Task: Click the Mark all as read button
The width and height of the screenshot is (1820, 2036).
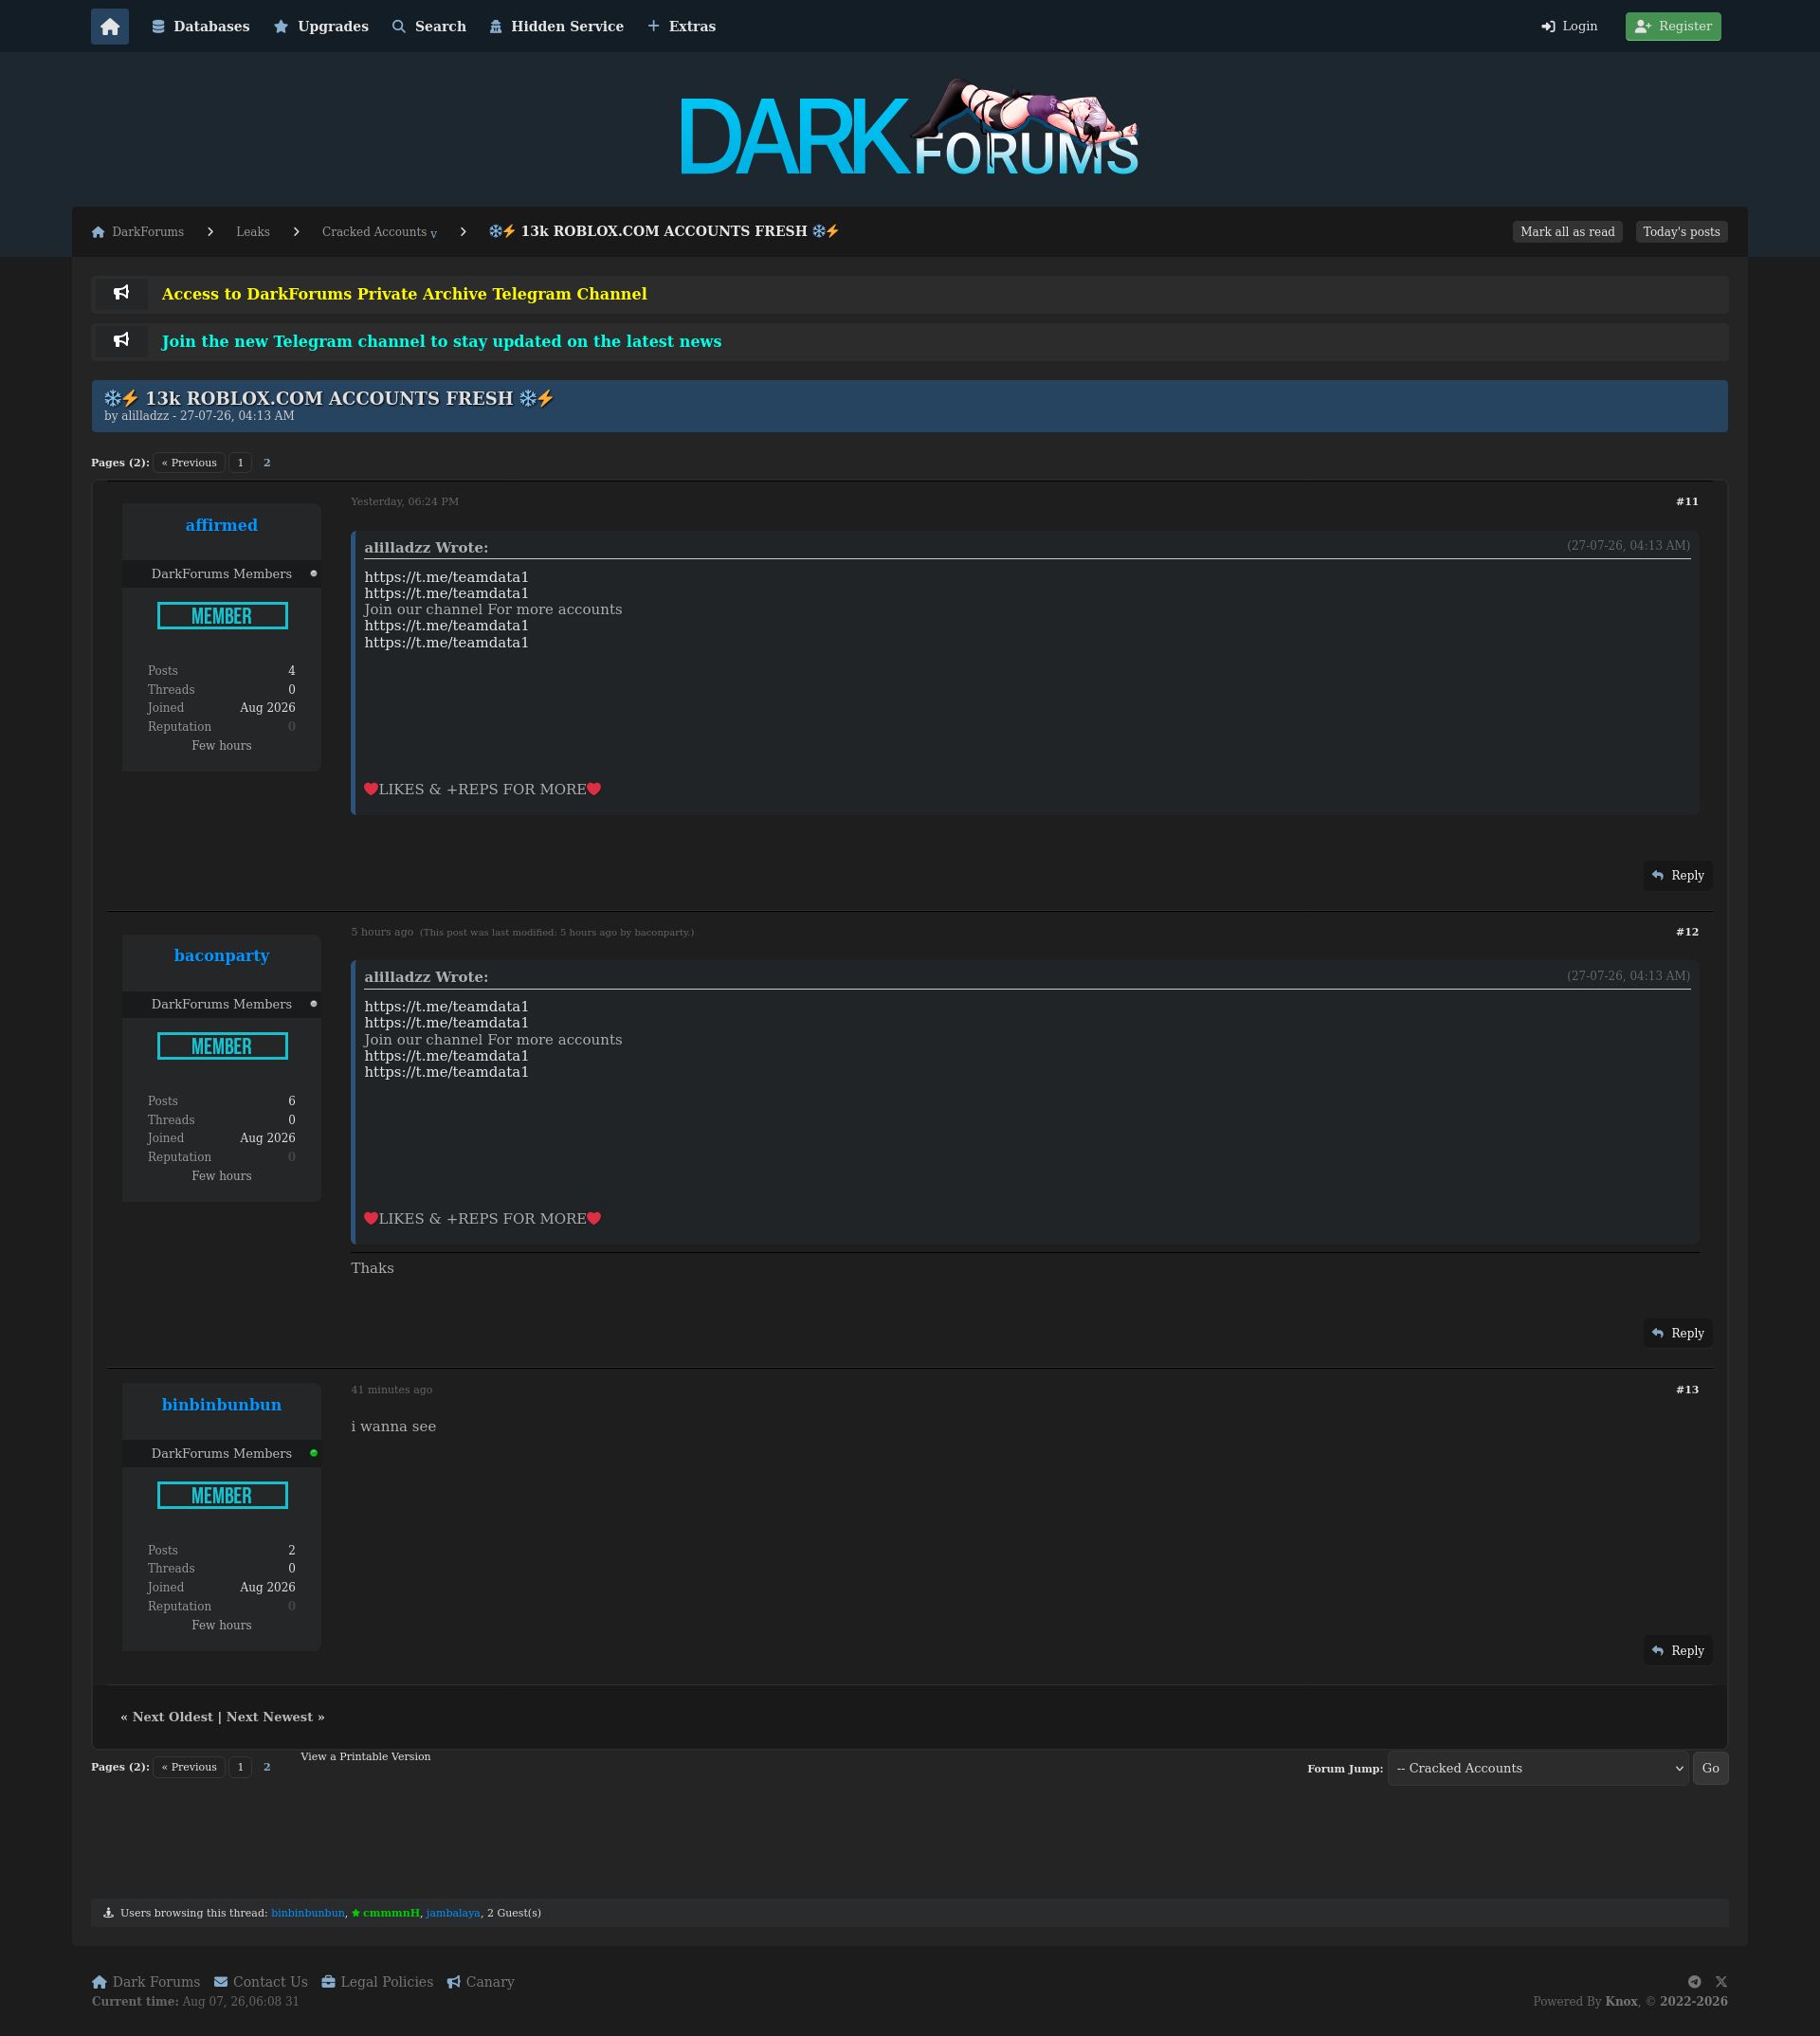Action: click(x=1567, y=232)
